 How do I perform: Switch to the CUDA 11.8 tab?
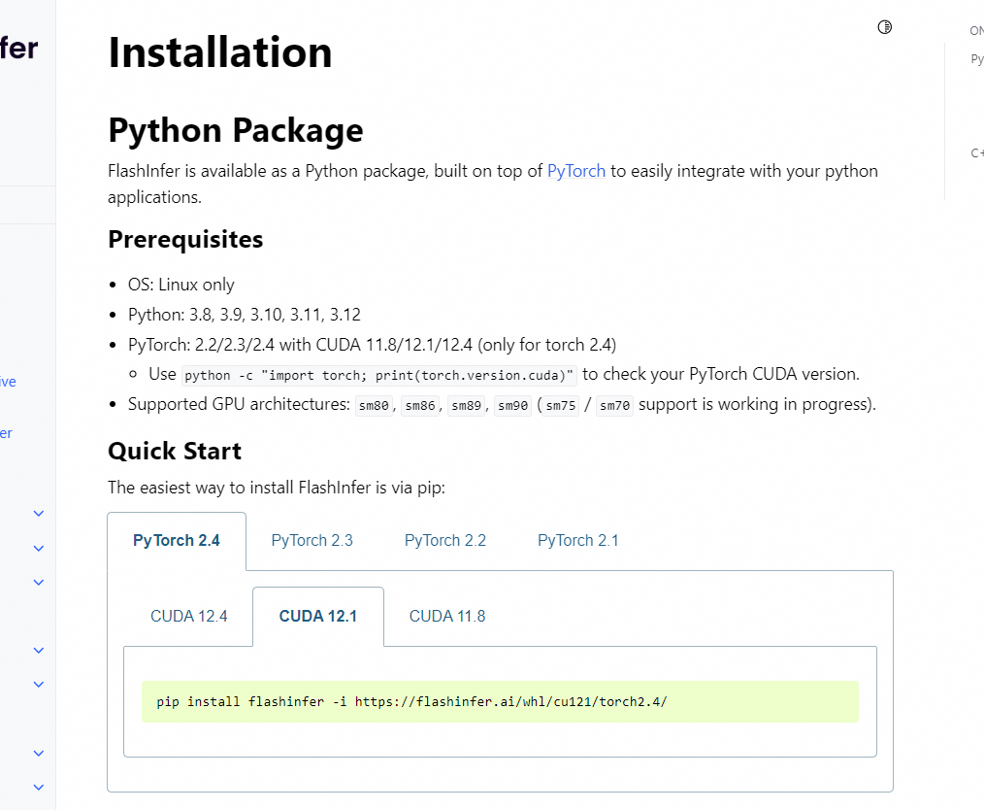click(447, 616)
